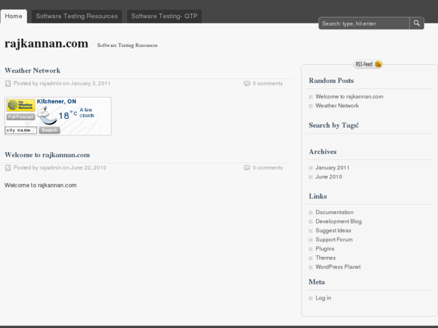Open the WordPress Planet link
The width and height of the screenshot is (438, 328).
(338, 267)
